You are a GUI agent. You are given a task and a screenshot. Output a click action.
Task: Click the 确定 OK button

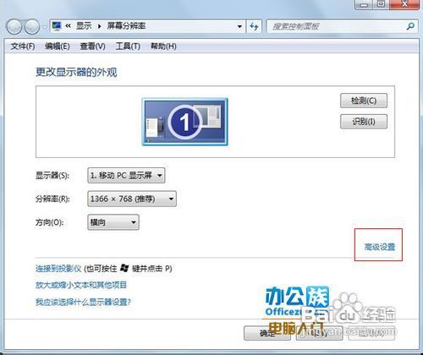tap(267, 333)
